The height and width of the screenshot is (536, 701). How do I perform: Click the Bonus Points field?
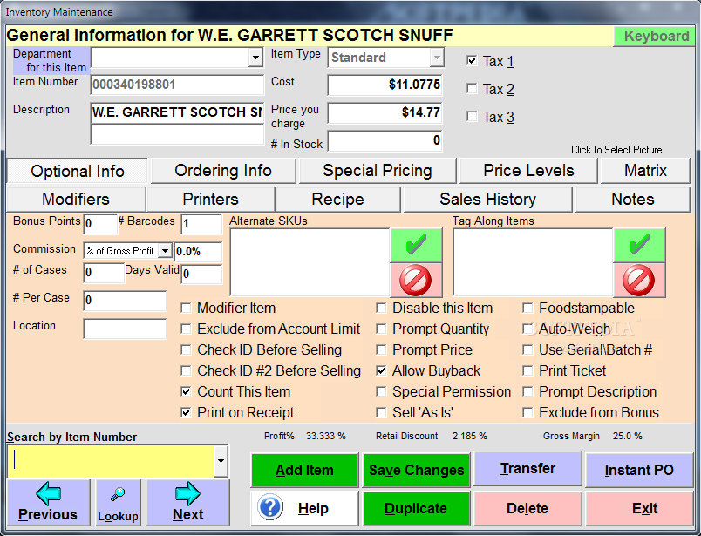tap(100, 224)
